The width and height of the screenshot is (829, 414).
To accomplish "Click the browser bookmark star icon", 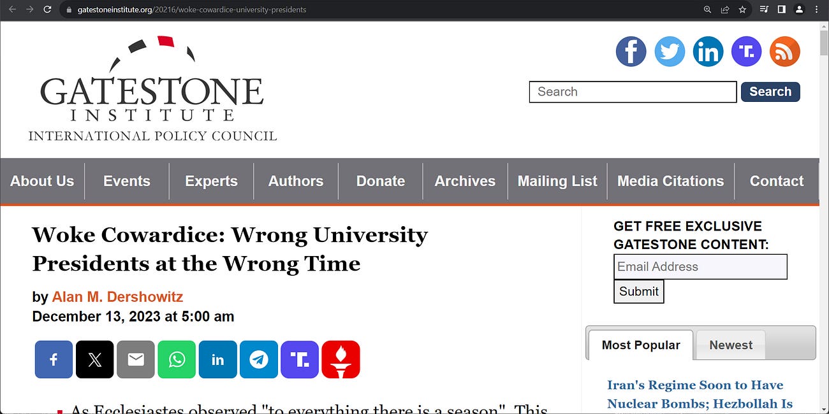I will pos(742,10).
